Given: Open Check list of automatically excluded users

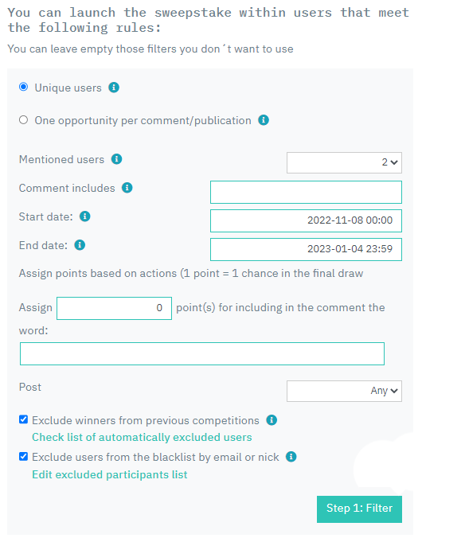Looking at the screenshot, I should click(142, 437).
